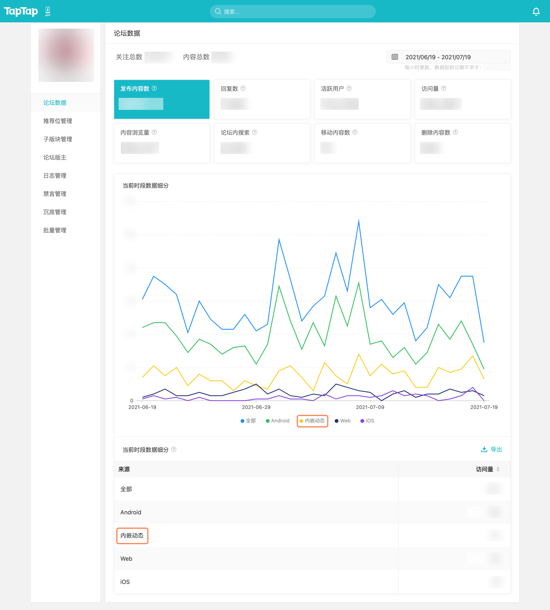Click the yellow 内嵌动态 legend dot
The image size is (550, 610).
301,421
